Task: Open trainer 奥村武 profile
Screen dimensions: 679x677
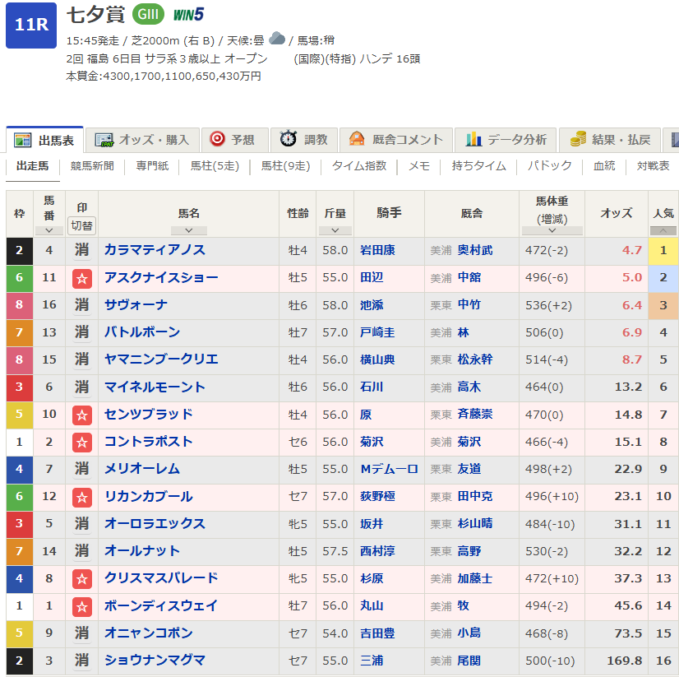Action: pos(475,250)
